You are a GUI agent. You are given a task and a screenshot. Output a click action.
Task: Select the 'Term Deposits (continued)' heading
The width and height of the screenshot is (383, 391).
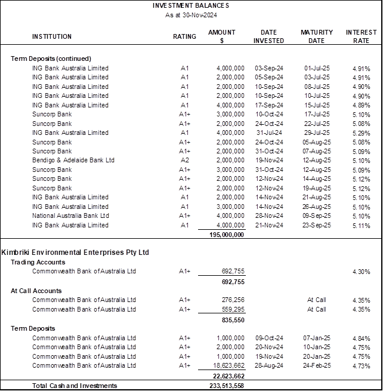click(51, 59)
